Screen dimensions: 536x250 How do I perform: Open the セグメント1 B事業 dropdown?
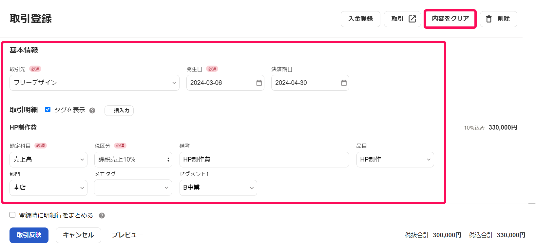218,188
